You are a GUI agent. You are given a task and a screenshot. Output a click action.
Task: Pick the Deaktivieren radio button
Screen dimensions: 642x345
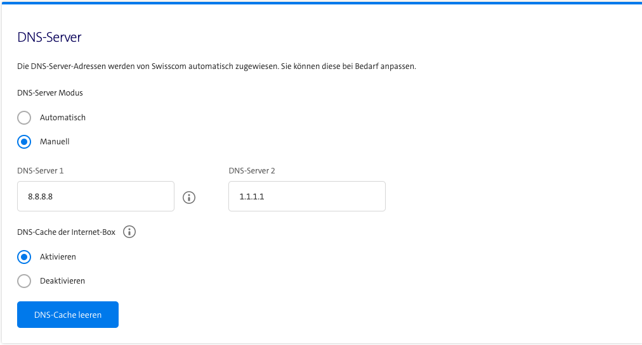(x=24, y=281)
